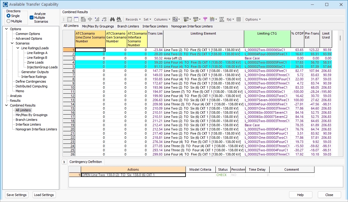Viewport: 348px width, 202px height.
Task: Click the binoculars Find icon
Action: (x=112, y=19)
